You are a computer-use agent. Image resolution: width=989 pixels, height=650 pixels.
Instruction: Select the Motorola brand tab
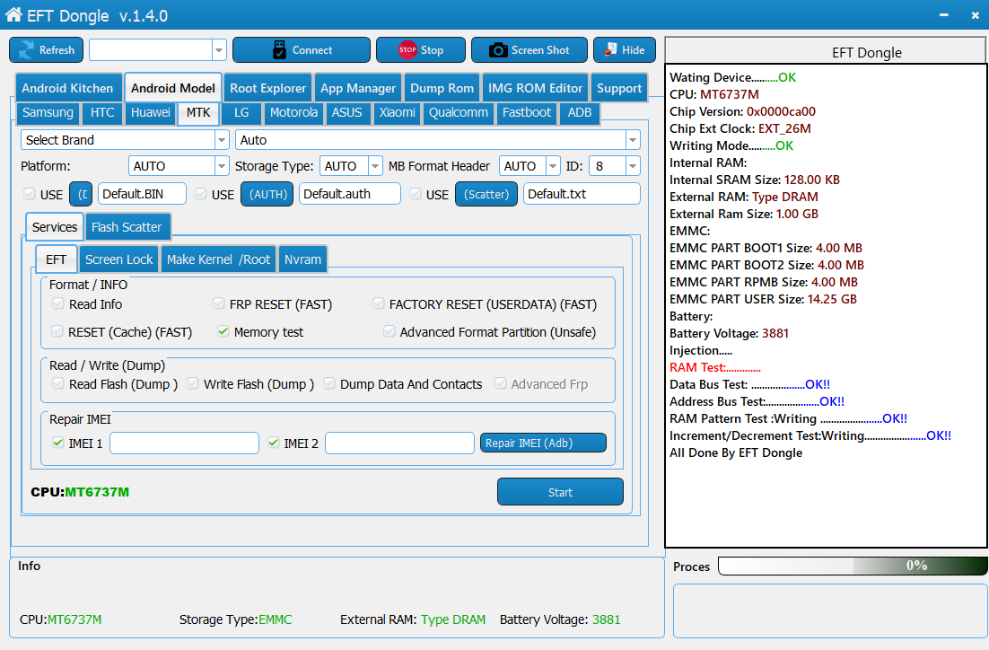(x=293, y=112)
